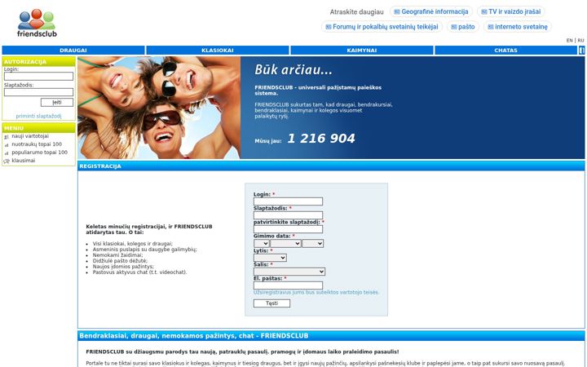Open the birth year dropdown
Image resolution: width=587 pixels, height=367 pixels.
(312, 243)
